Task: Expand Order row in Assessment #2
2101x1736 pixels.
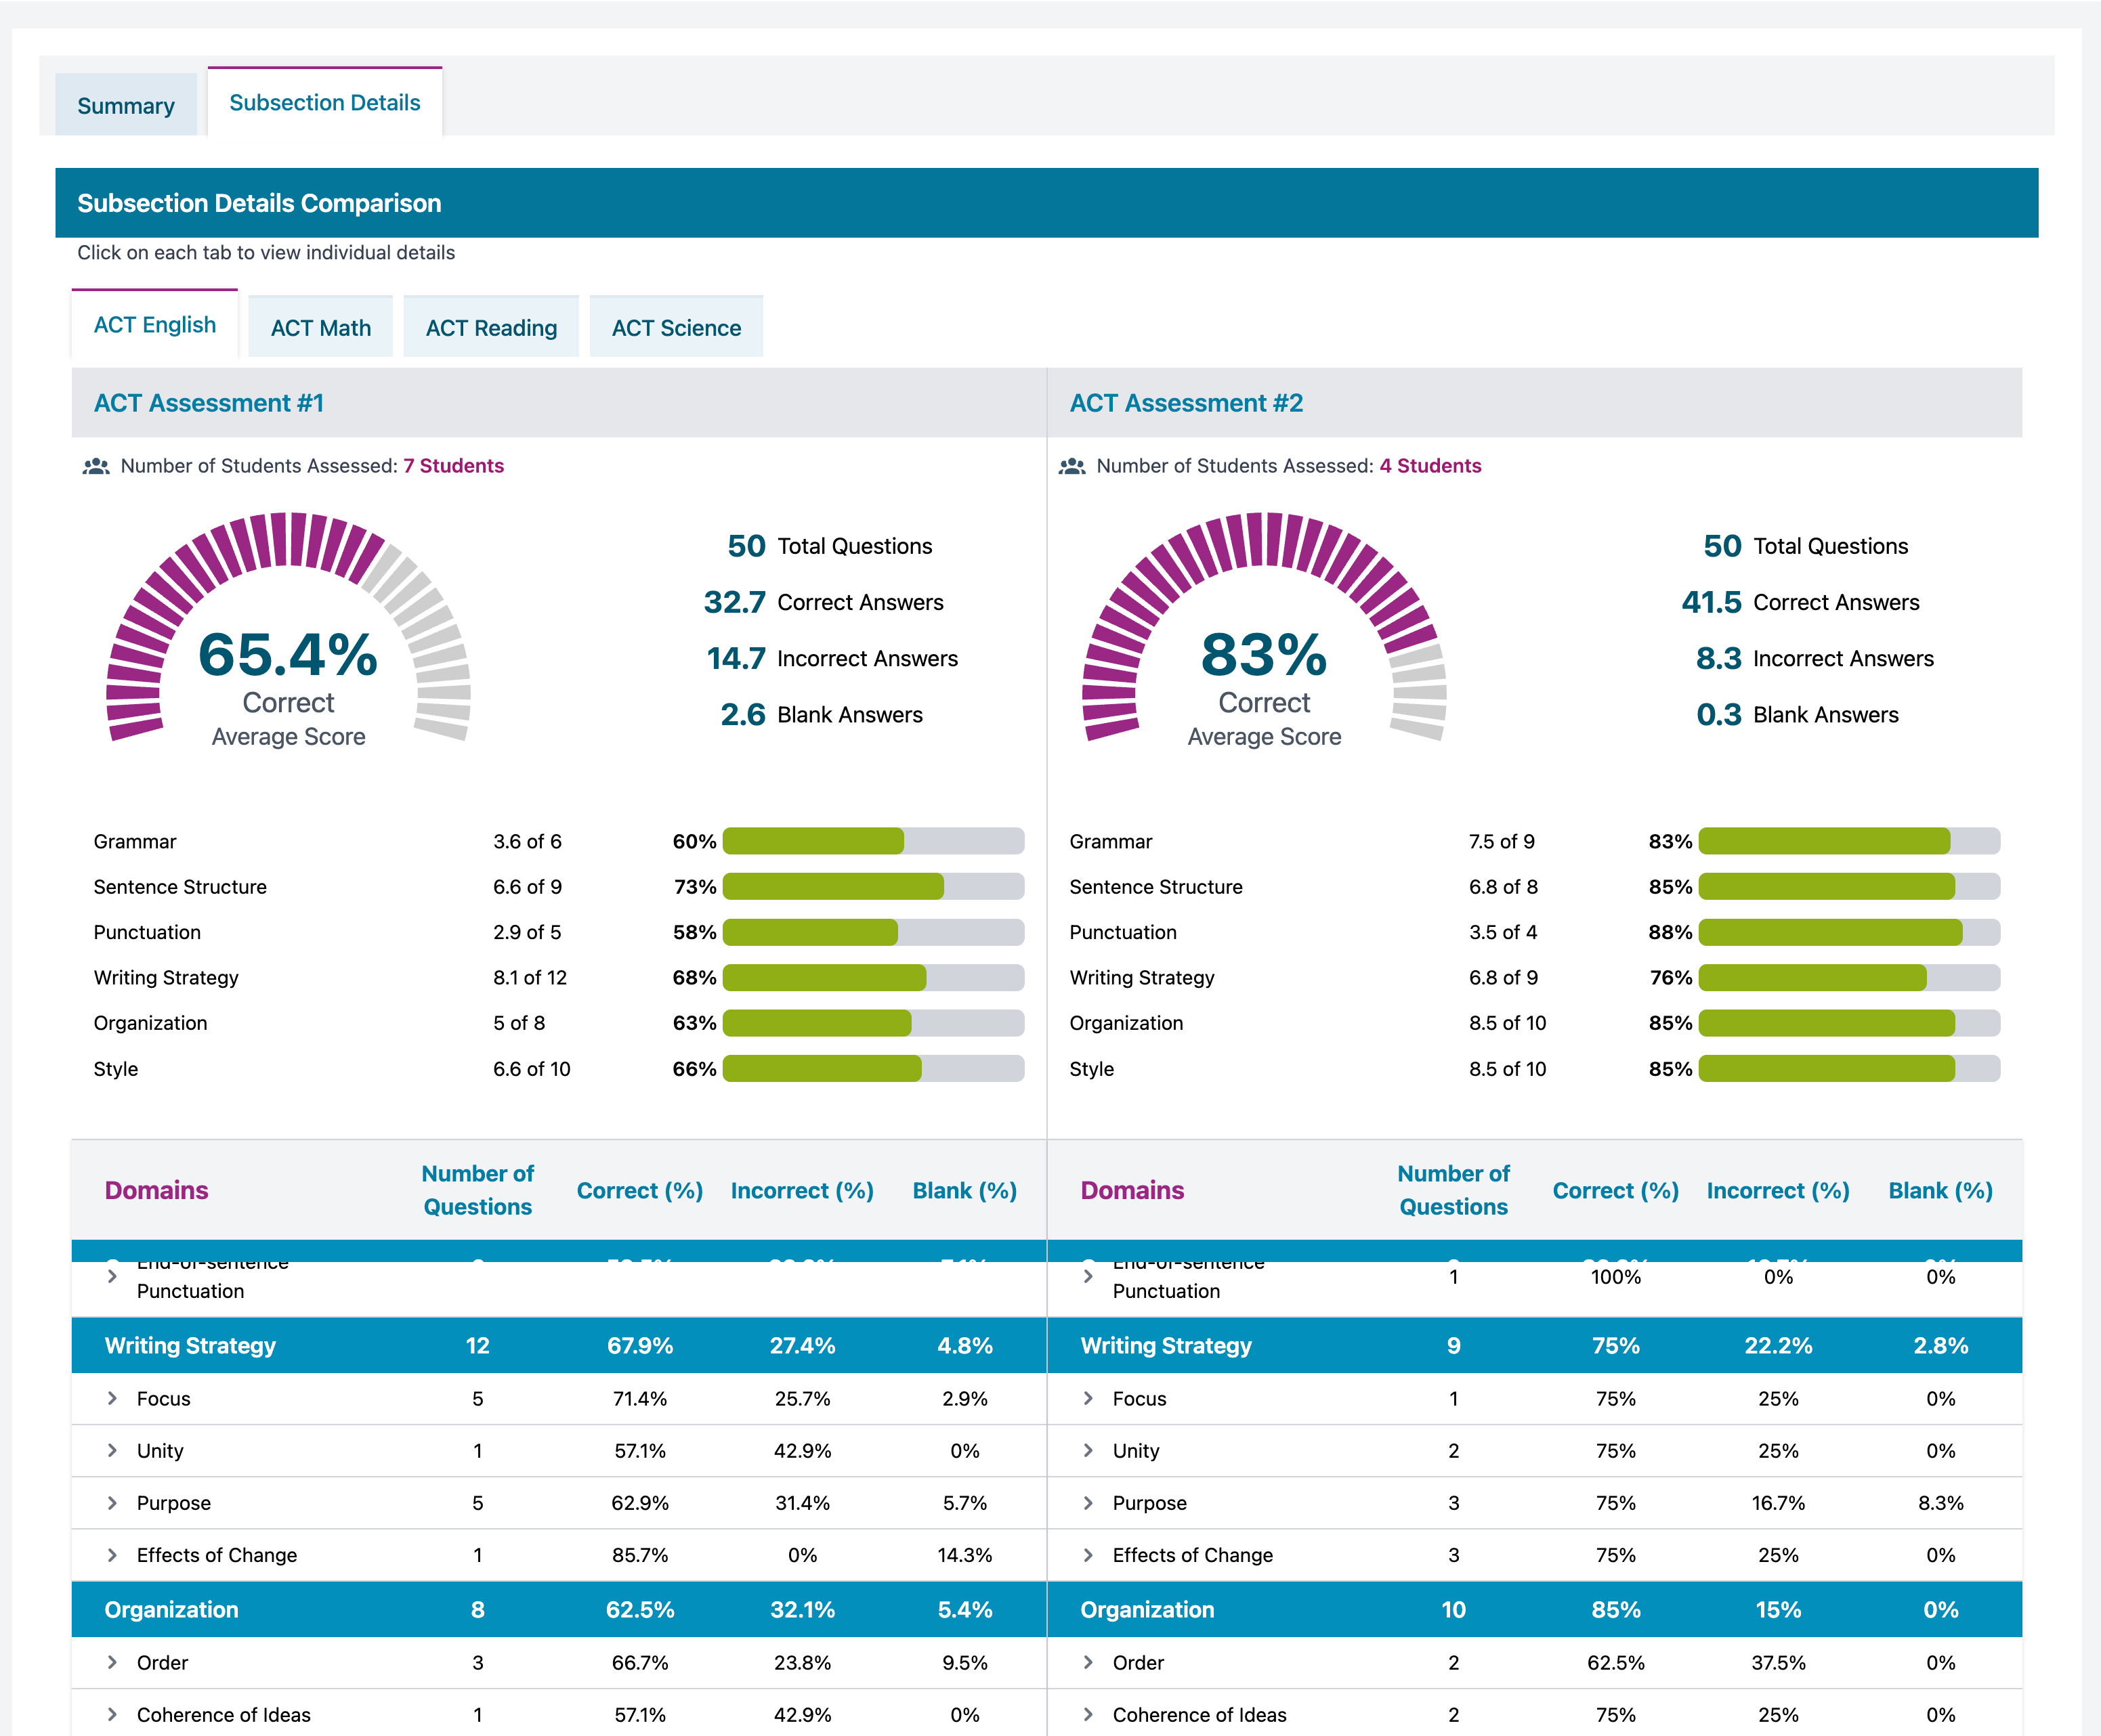Action: tap(1088, 1662)
